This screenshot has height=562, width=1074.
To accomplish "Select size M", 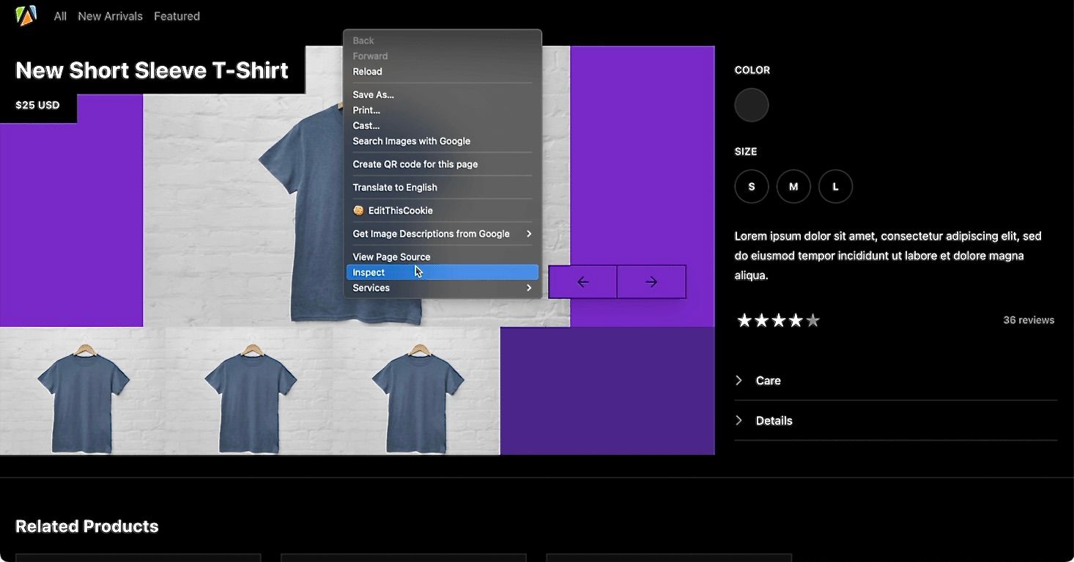I will (793, 186).
